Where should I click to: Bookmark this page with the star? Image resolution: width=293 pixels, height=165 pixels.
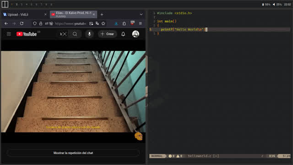[x=103, y=23]
